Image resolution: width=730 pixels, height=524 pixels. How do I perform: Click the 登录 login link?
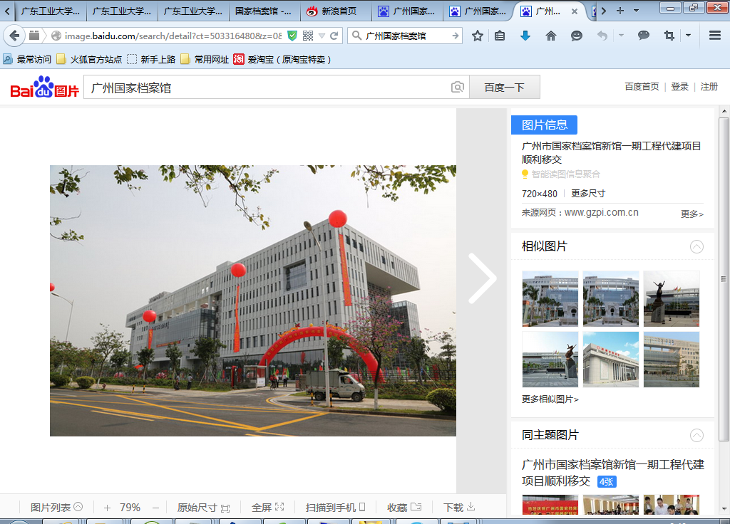tap(679, 87)
